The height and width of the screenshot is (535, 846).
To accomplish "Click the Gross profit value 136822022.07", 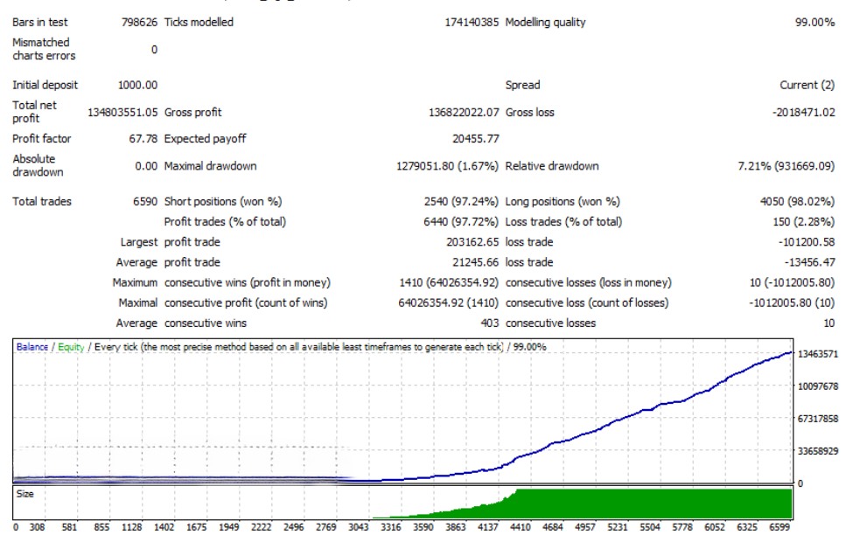I will 464,112.
